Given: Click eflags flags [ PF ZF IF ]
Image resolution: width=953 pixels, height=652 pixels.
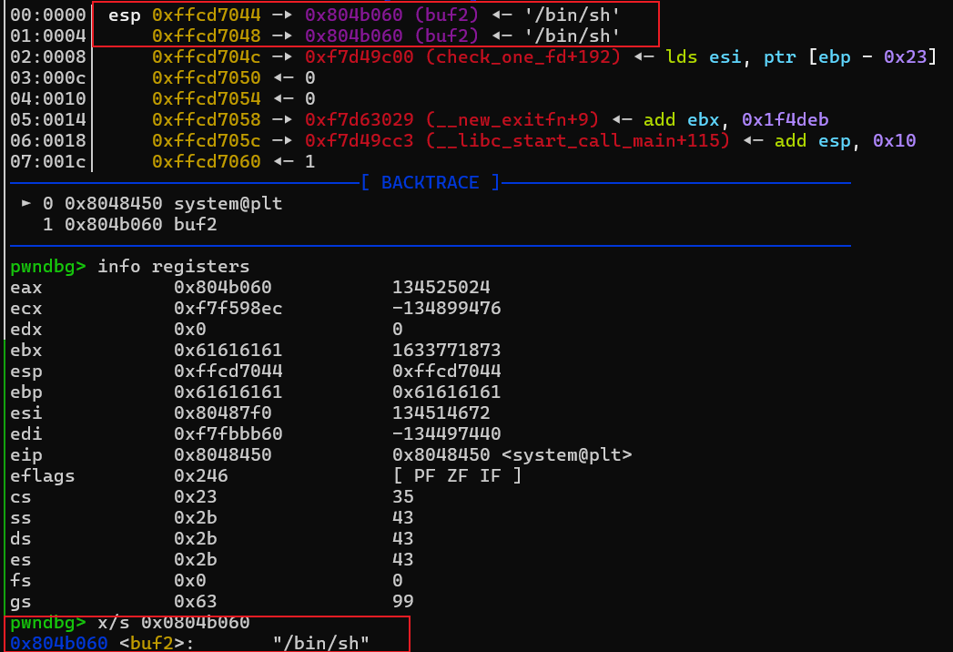Looking at the screenshot, I should pyautogui.click(x=457, y=475).
